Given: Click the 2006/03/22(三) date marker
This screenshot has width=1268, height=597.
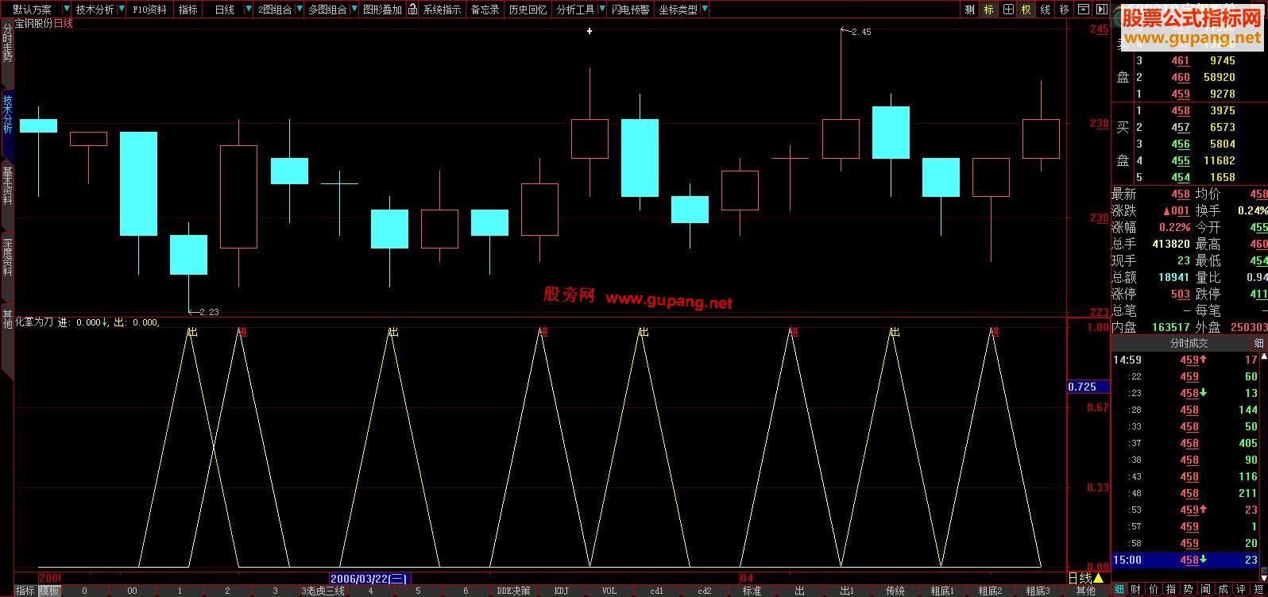Looking at the screenshot, I should click(370, 578).
